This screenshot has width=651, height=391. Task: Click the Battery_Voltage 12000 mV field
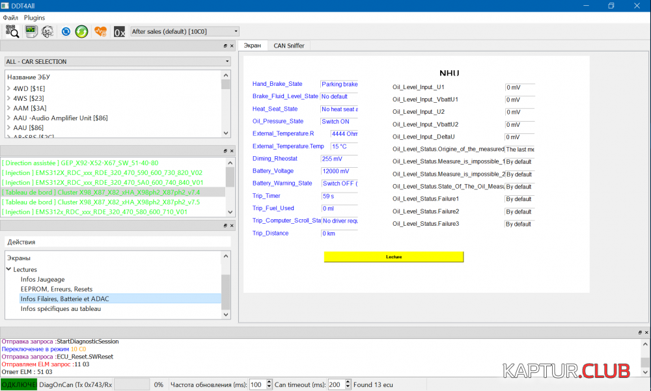(x=339, y=171)
